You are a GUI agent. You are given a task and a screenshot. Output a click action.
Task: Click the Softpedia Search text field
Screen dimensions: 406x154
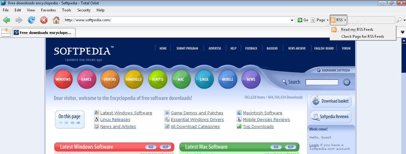coord(322,82)
